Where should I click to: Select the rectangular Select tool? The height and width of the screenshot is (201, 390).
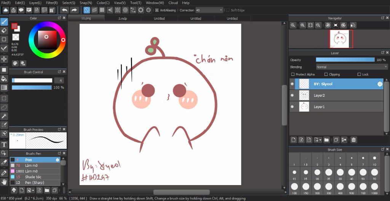click(4, 99)
